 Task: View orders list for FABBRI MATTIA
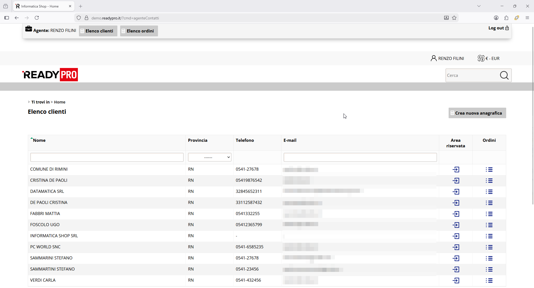[x=489, y=214]
